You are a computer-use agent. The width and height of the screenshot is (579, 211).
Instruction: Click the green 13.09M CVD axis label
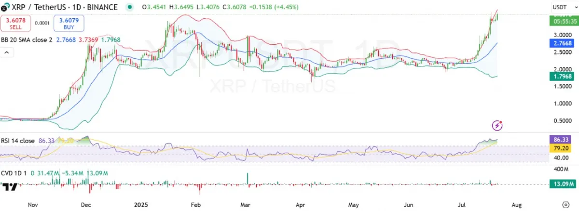(x=562, y=184)
